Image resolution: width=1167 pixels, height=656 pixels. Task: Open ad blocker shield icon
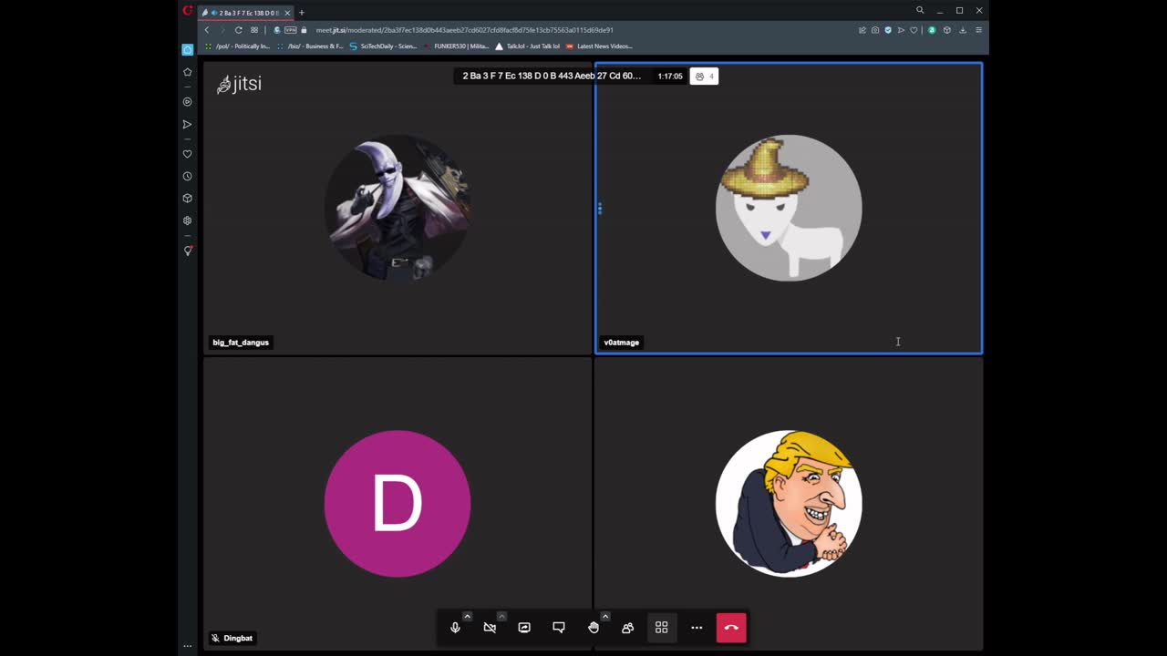888,30
